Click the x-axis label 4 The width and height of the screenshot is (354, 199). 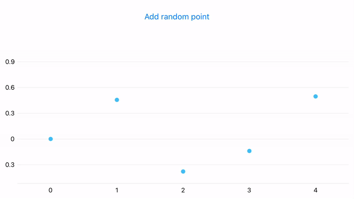click(316, 191)
